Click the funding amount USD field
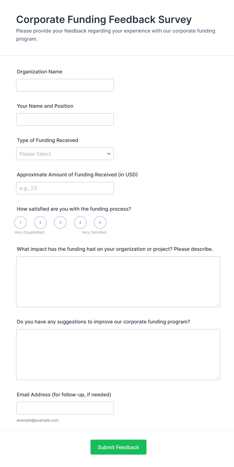Viewport: 234px width, 467px height. 65,188
